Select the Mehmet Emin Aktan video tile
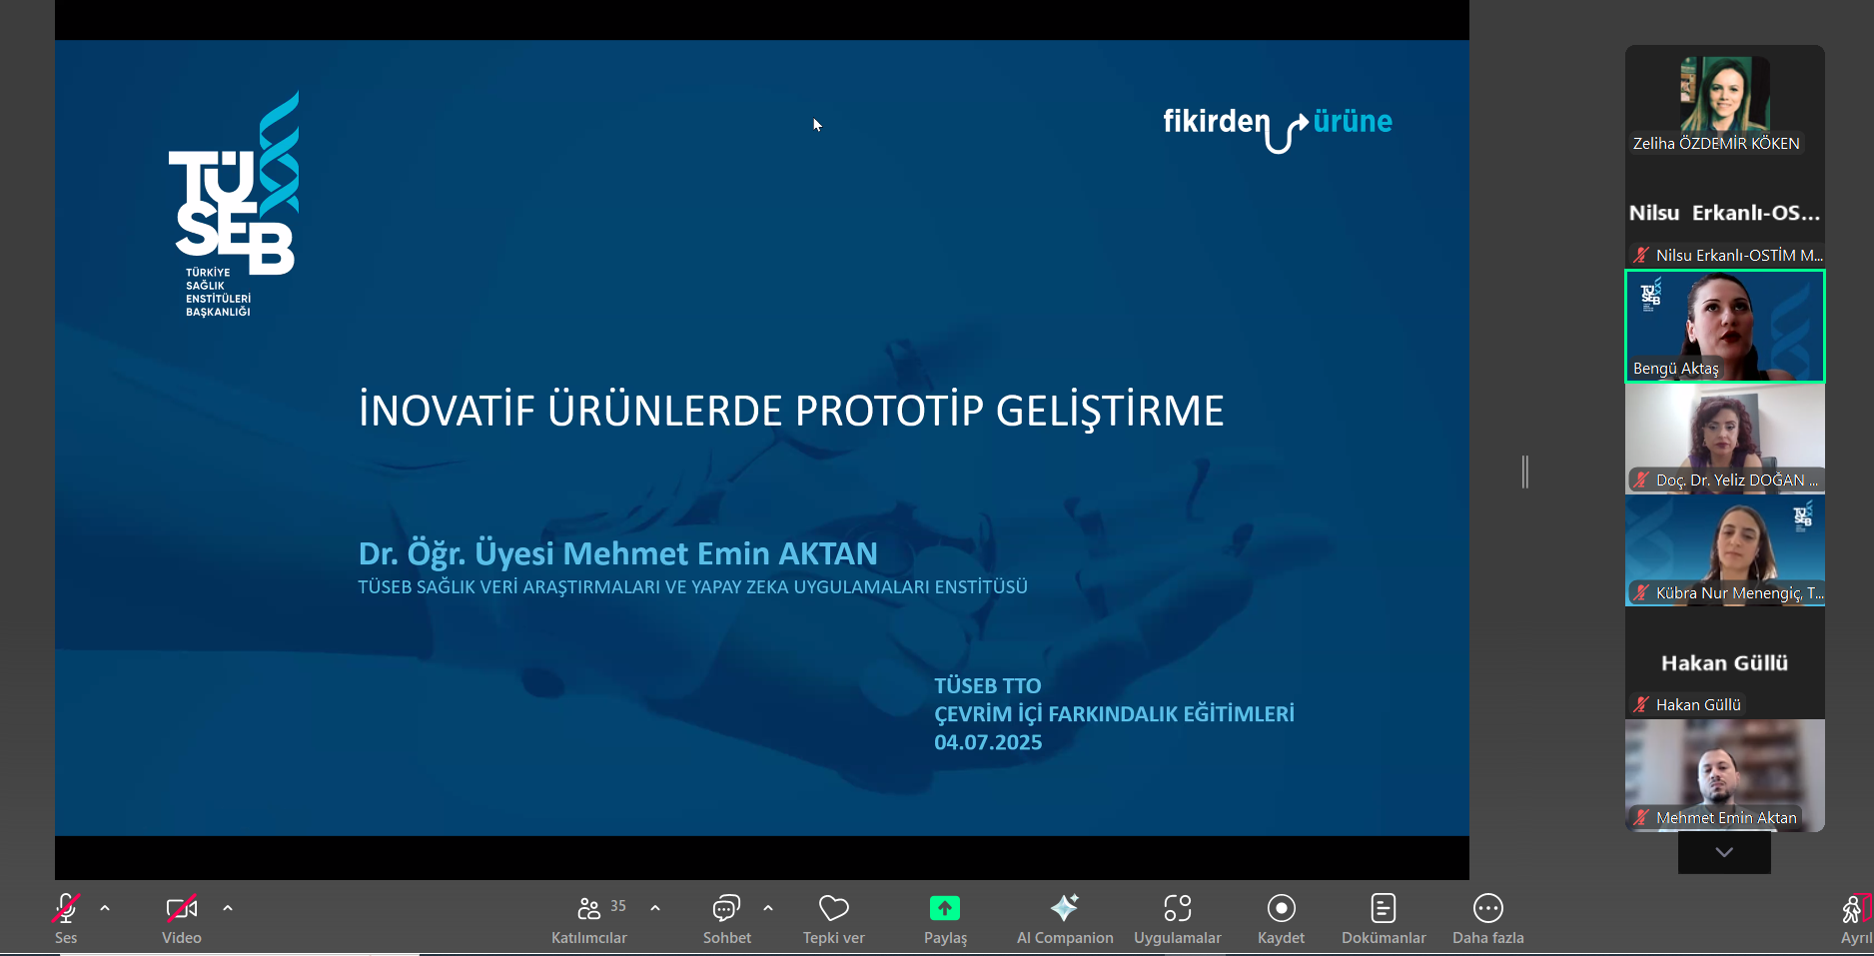 tap(1725, 775)
